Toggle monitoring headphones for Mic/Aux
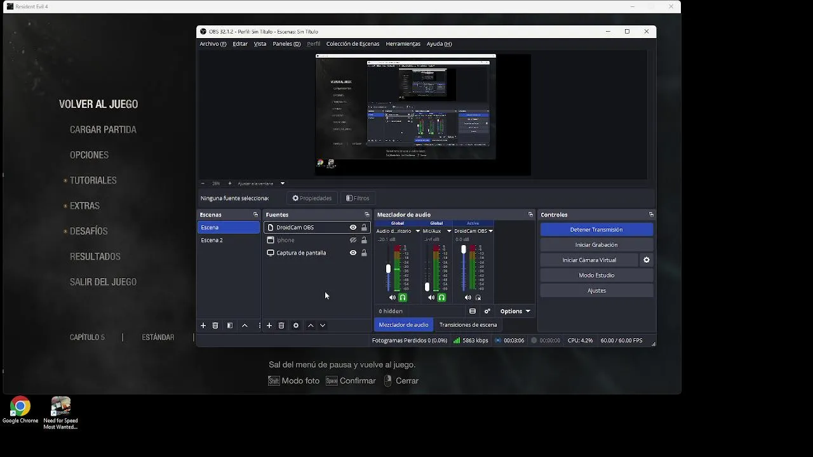The width and height of the screenshot is (813, 457). 441,298
